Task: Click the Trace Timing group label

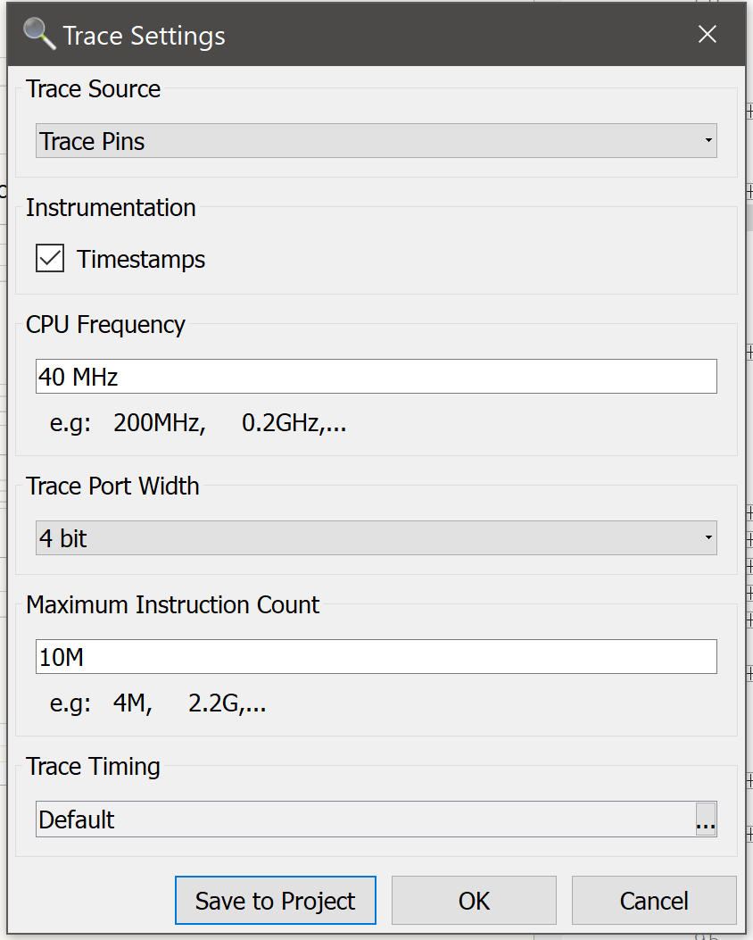Action: tap(93, 767)
